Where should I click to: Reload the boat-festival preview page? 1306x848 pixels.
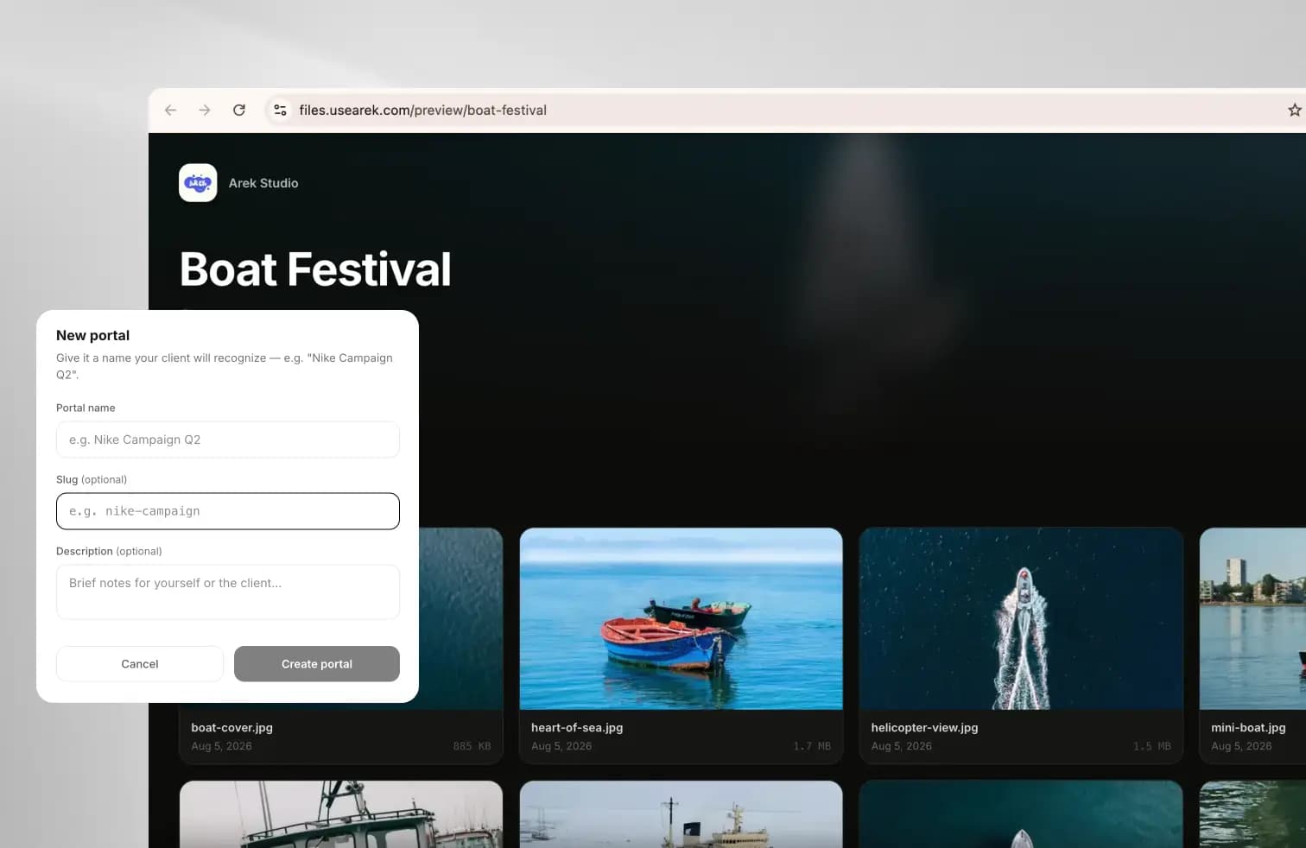pos(239,111)
